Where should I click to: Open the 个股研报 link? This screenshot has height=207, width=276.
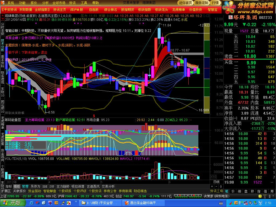[x=65, y=191]
